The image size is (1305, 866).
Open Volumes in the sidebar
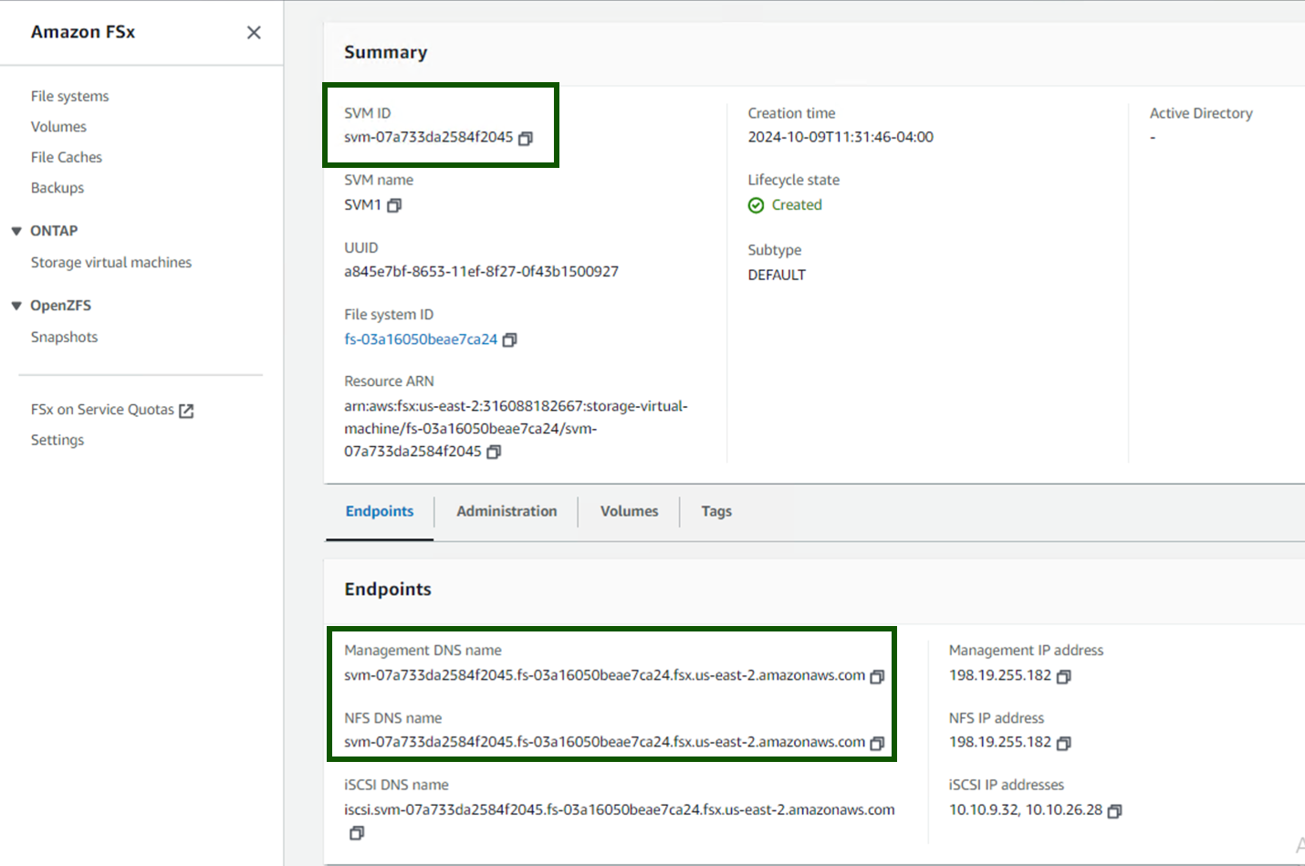pyautogui.click(x=58, y=127)
